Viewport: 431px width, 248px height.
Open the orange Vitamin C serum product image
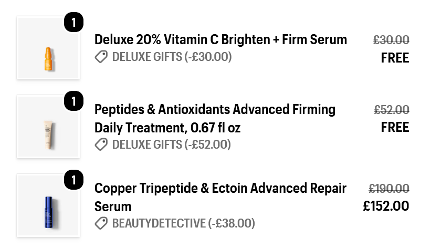coord(48,48)
